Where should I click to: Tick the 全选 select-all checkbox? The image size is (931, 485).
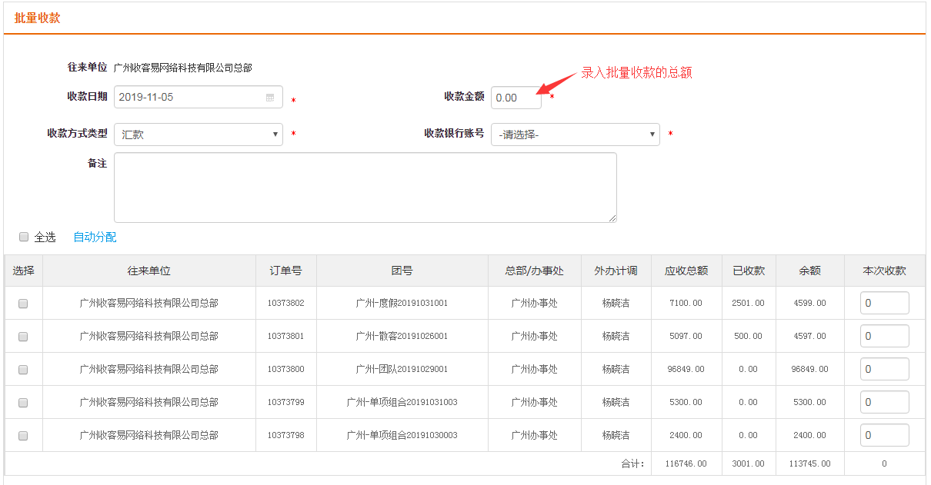[24, 237]
